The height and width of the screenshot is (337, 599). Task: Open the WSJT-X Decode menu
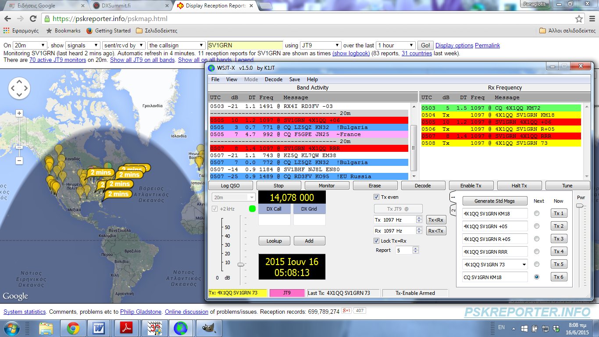tap(274, 79)
